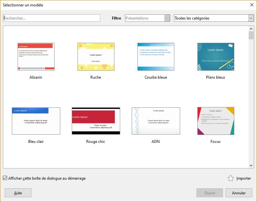257x202 pixels.
Task: Click the Annuler button
Action: [239, 193]
